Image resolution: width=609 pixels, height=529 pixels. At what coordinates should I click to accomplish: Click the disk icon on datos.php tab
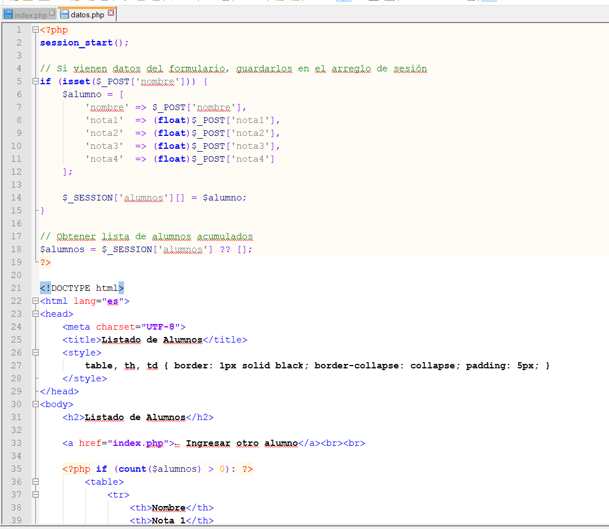(x=65, y=15)
